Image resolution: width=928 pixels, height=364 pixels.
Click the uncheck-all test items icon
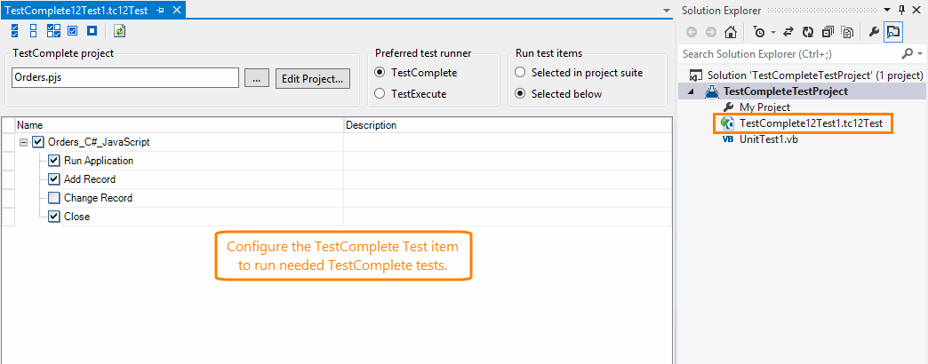pos(36,31)
